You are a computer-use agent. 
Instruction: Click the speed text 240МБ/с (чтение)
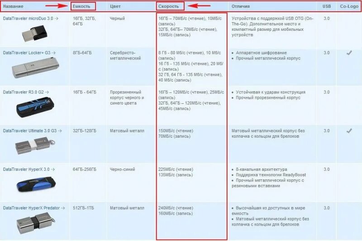tap(176, 208)
